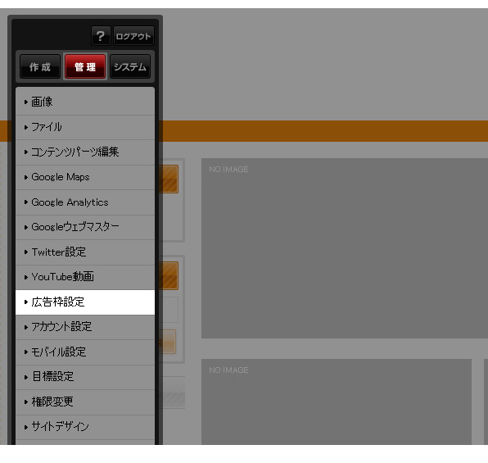Click the highlighted 広告枠設定 item

point(85,302)
